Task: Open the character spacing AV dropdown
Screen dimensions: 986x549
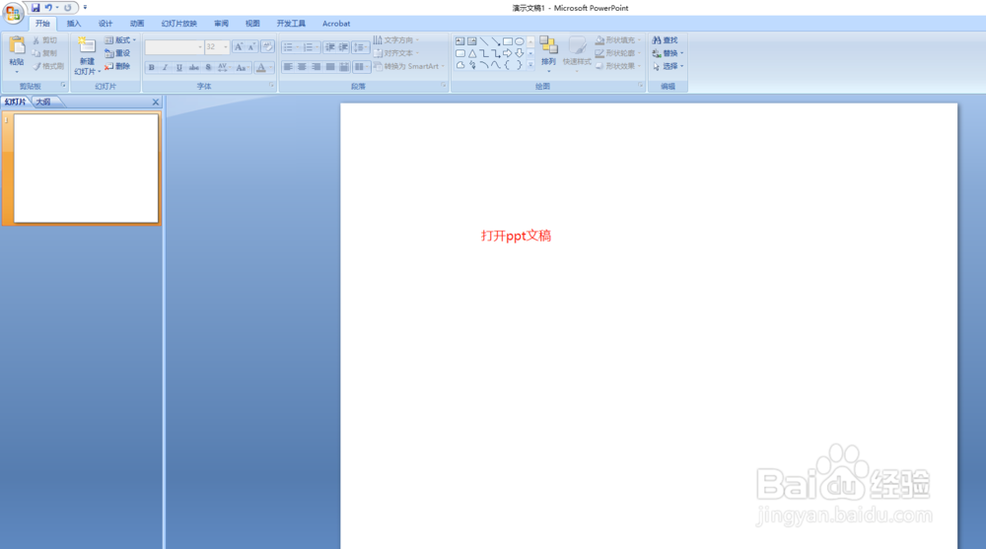Action: pos(223,67)
